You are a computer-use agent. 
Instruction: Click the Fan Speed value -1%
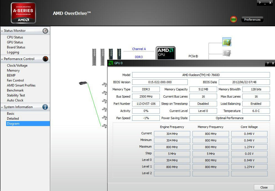[x=146, y=118]
